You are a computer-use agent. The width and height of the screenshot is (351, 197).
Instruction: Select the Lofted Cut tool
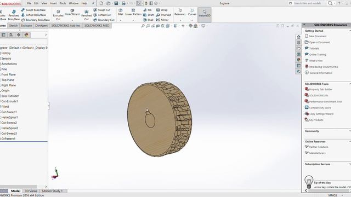click(102, 15)
